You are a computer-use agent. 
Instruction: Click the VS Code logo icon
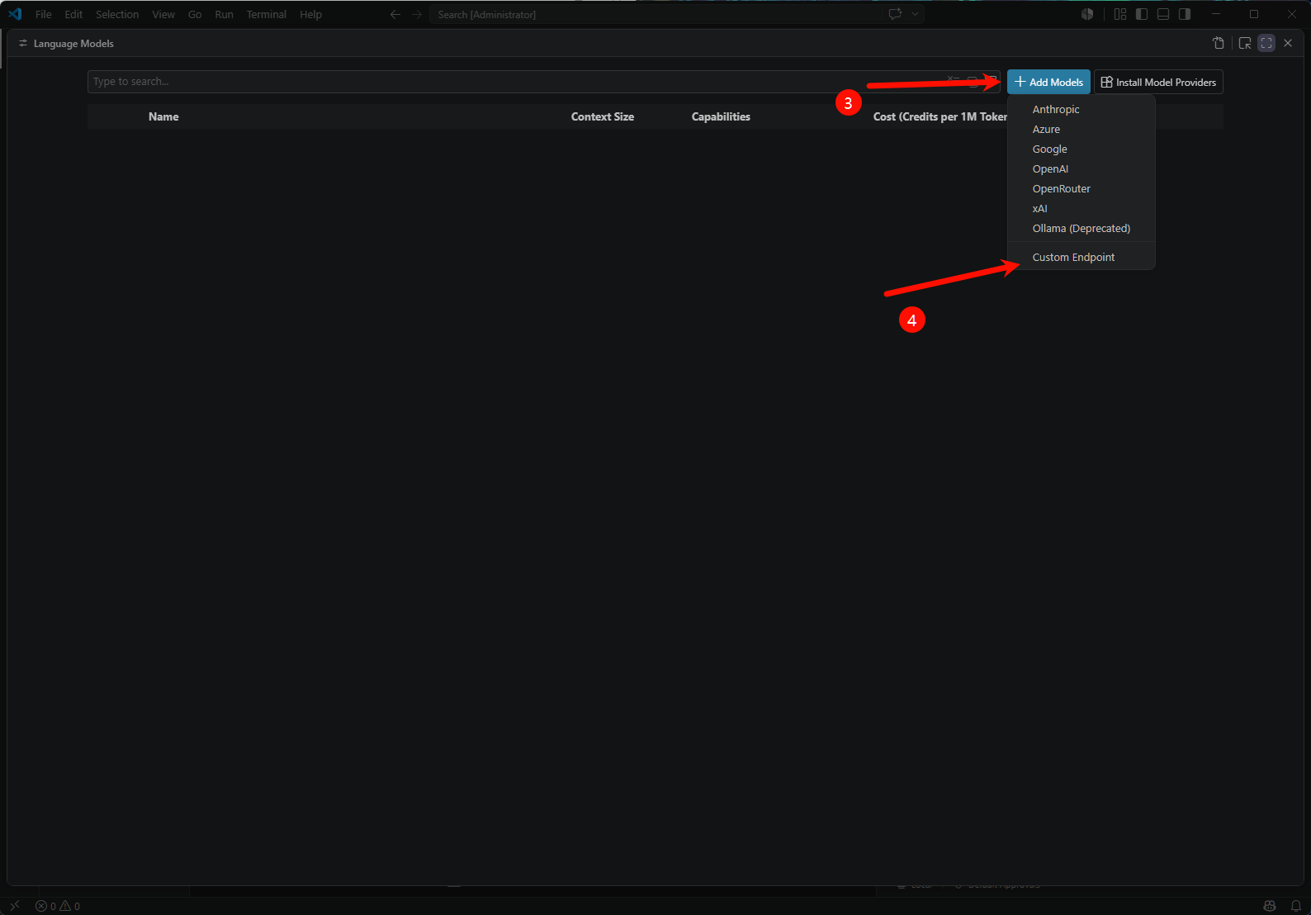[x=15, y=14]
